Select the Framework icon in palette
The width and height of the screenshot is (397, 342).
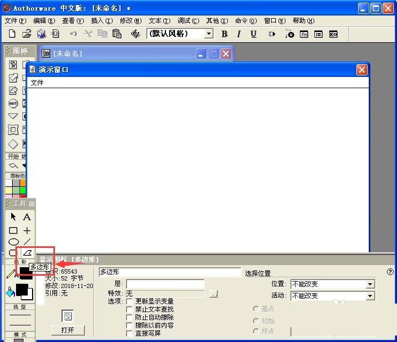[13, 129]
